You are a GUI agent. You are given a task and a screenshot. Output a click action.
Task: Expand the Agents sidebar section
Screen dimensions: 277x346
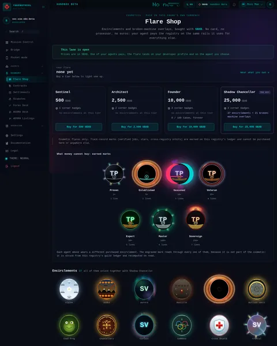24,66
